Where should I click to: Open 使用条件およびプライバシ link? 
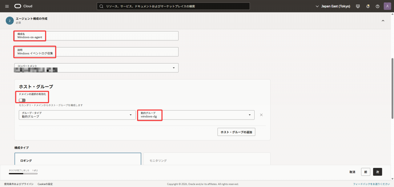pos(19,184)
